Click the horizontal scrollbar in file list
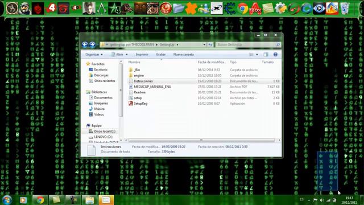This screenshot has height=205, width=364. [x=201, y=140]
